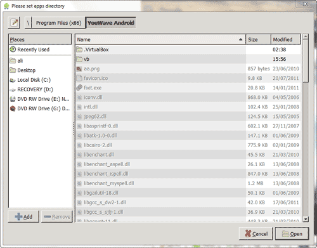Select the .VirtualBox folder row
Image resolution: width=317 pixels, height=248 pixels.
(x=188, y=49)
